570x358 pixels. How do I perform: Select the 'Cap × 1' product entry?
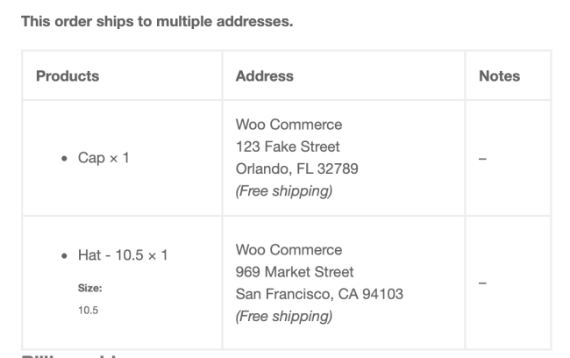103,158
